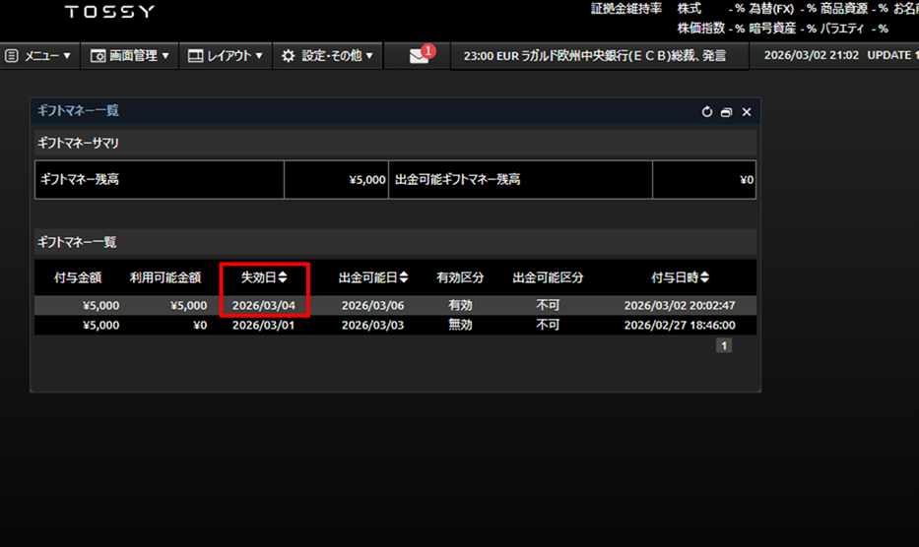Screen dimensions: 919x547
Task: Sort by 失効日 using its sort arrows
Action: (283, 277)
